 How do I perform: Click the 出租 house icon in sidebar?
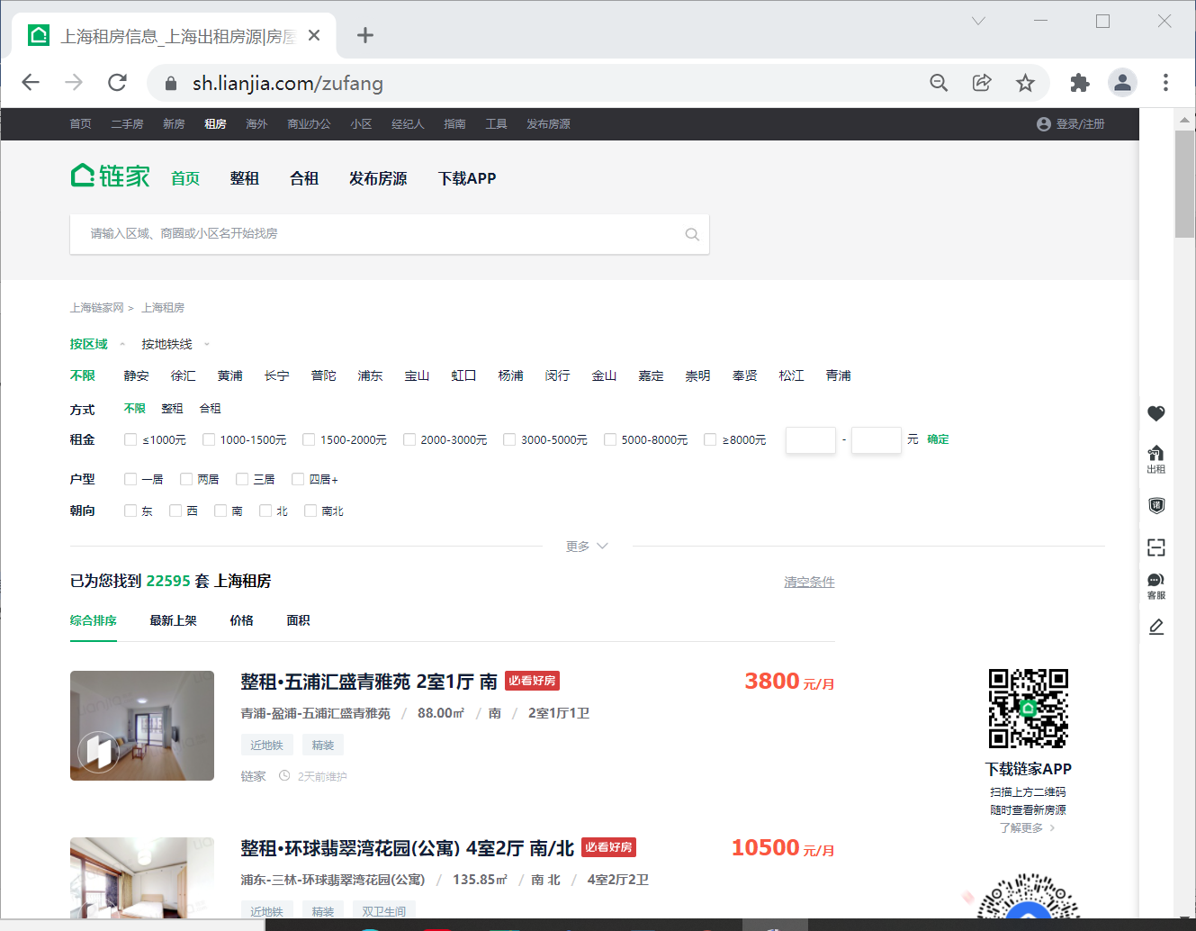click(1156, 459)
